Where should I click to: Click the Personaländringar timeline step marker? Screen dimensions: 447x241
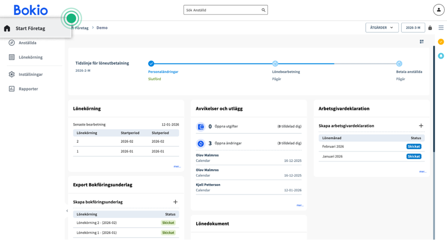[151, 64]
